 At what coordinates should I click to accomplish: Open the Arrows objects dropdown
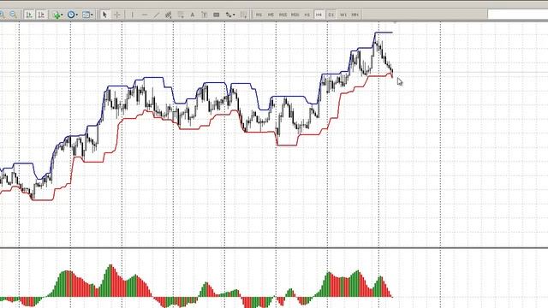pos(229,15)
